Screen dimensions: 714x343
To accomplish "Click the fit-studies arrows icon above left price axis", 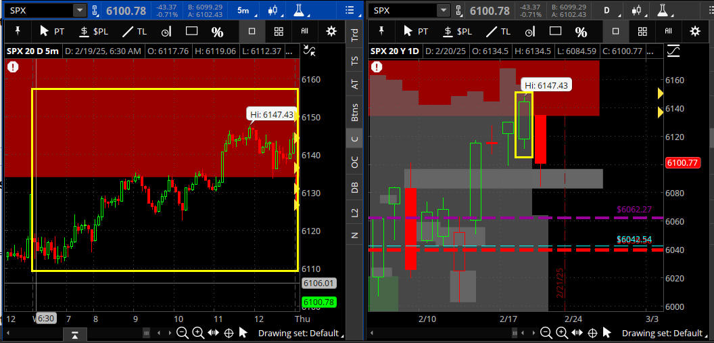I will coord(310,51).
